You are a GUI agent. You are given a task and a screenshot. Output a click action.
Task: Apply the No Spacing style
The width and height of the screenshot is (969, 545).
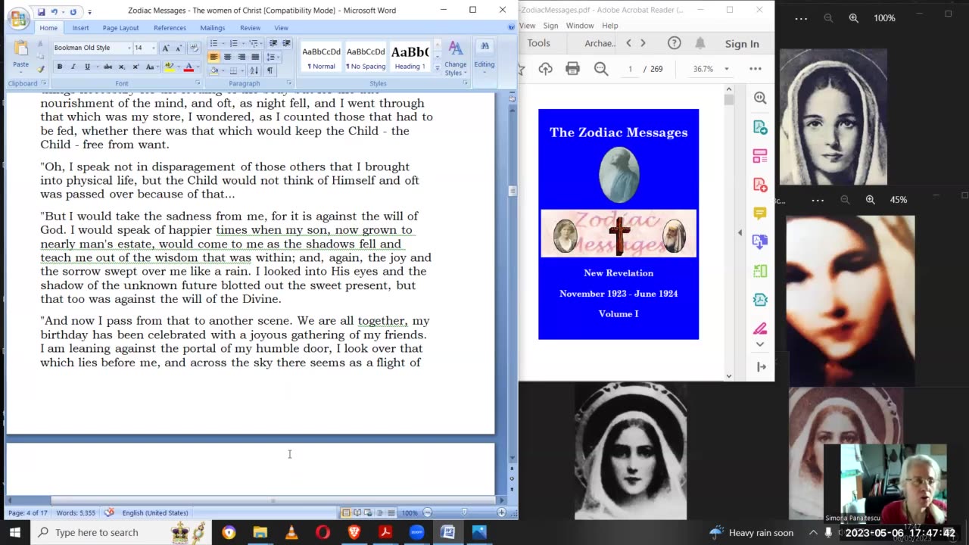click(366, 57)
